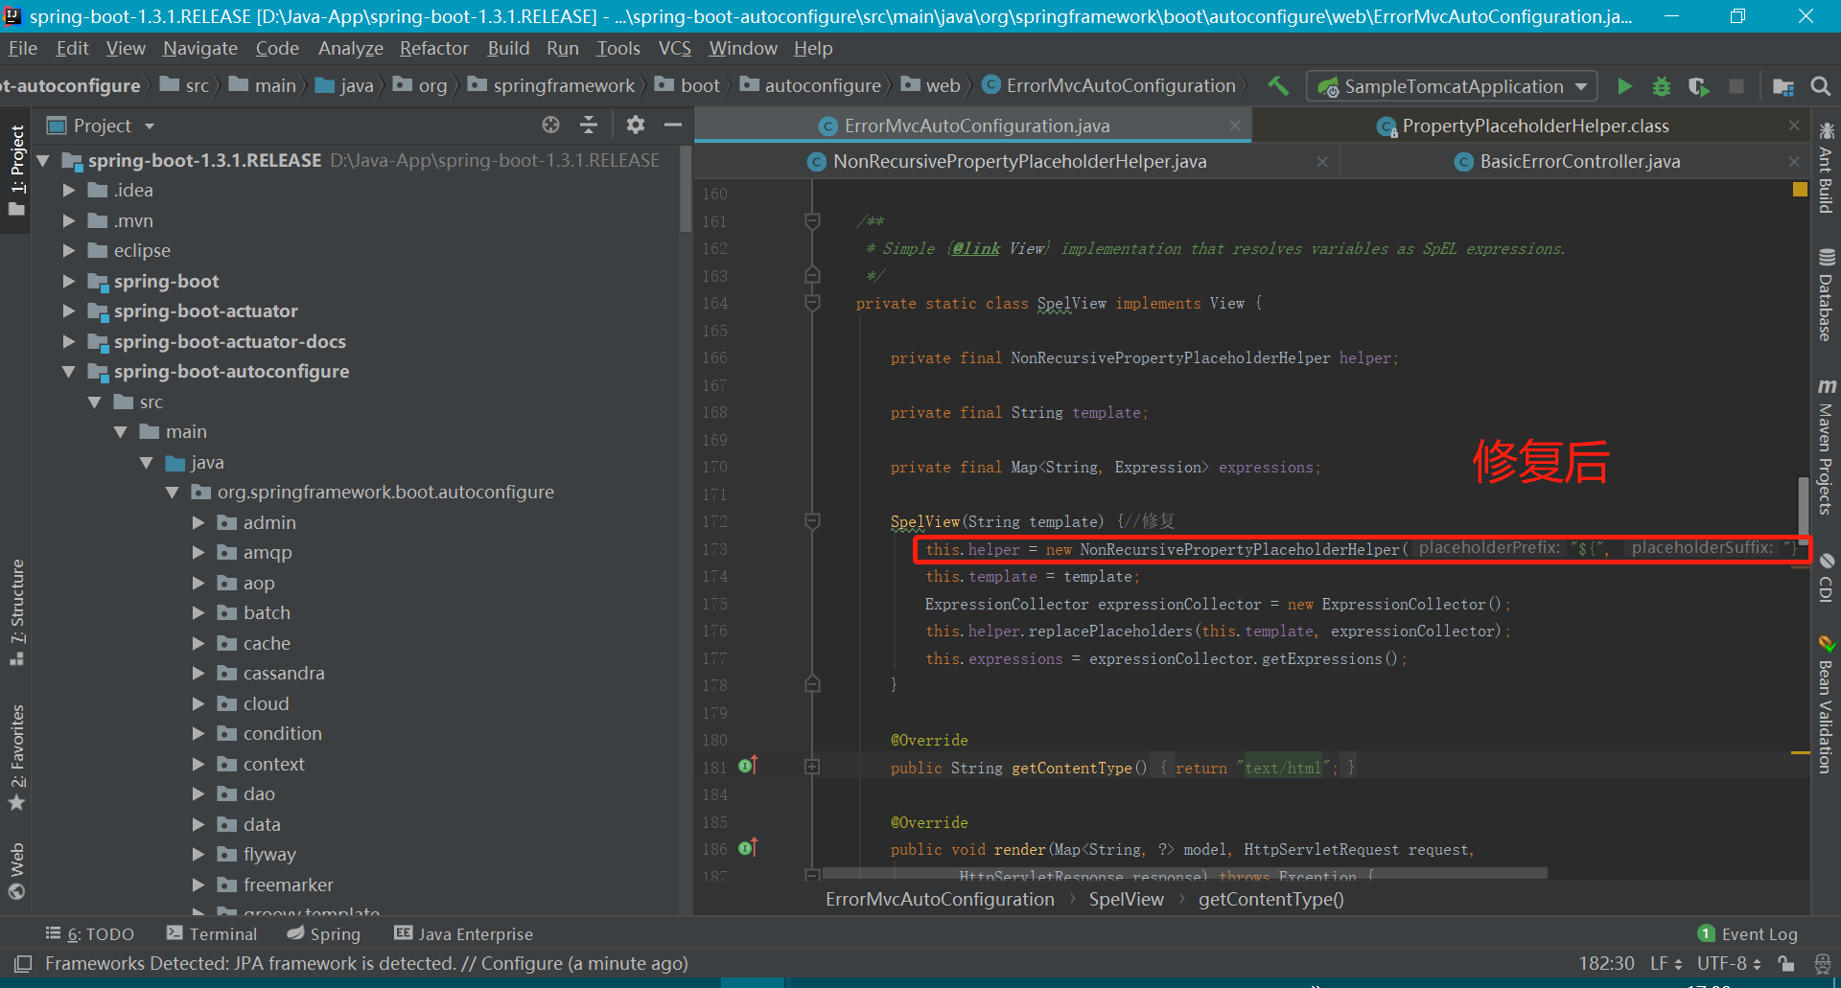
Task: Open the Event Log
Action: pos(1747,933)
